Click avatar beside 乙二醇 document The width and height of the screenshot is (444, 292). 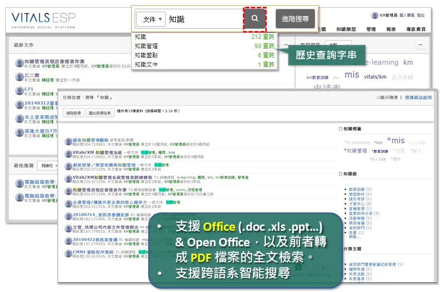19,77
